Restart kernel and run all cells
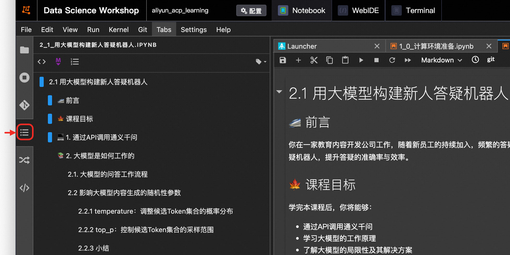The image size is (510, 255). point(408,60)
